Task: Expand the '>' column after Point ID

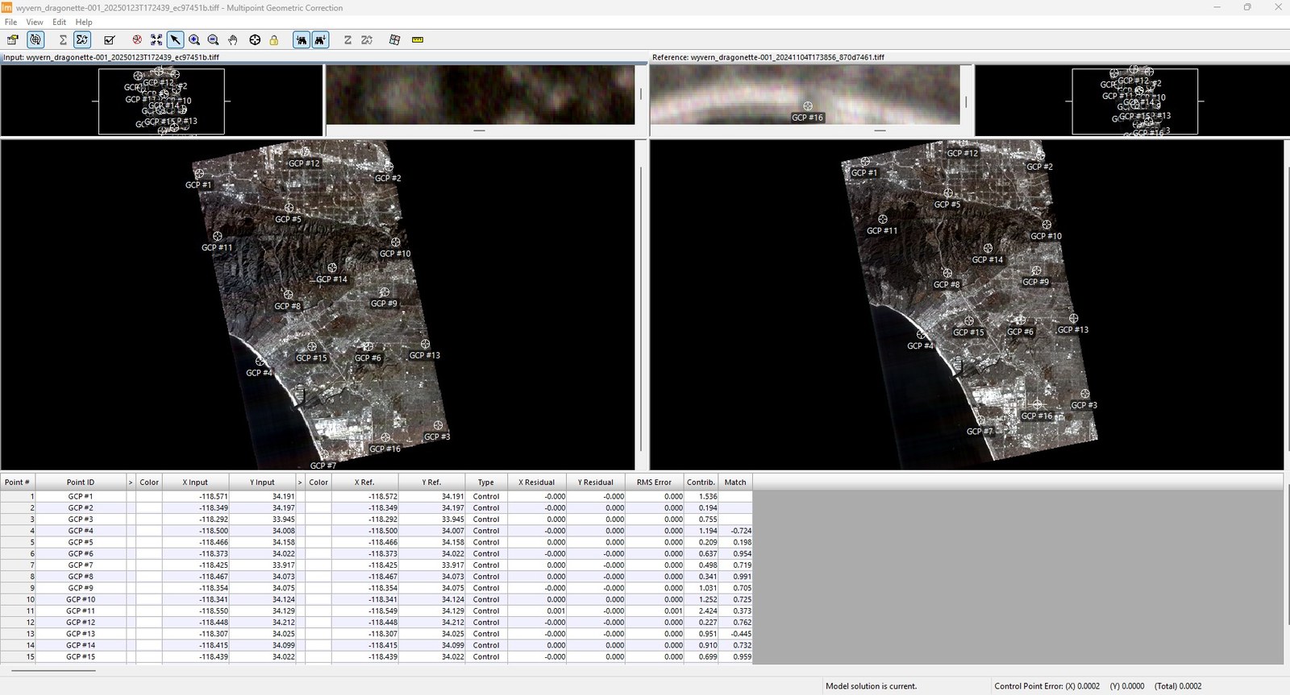Action: pos(131,482)
